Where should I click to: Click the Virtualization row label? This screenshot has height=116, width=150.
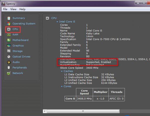68,62
